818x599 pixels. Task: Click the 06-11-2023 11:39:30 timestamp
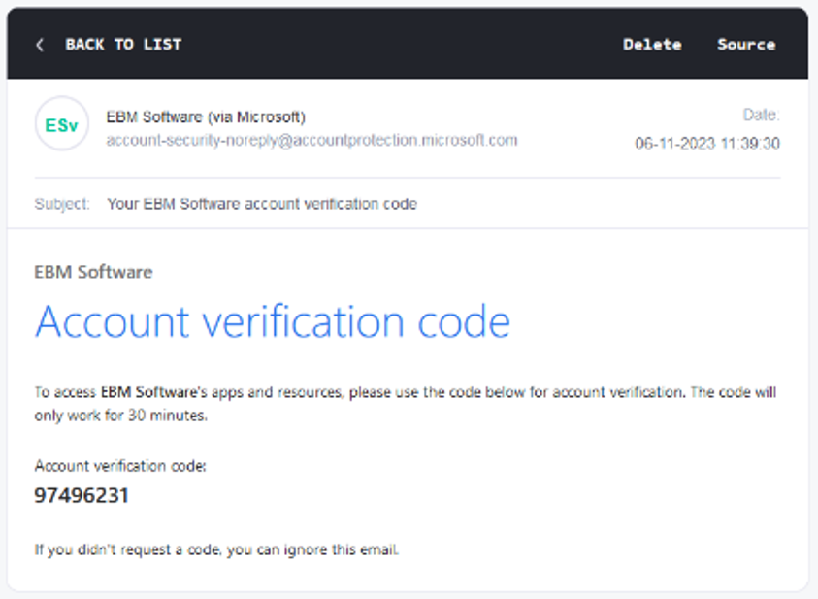pyautogui.click(x=707, y=144)
